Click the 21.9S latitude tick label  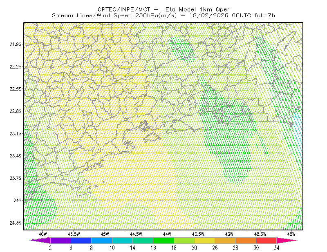[16, 44]
